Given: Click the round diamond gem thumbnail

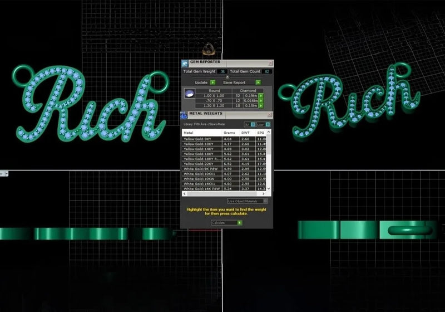Looking at the screenshot, I should pyautogui.click(x=190, y=96).
